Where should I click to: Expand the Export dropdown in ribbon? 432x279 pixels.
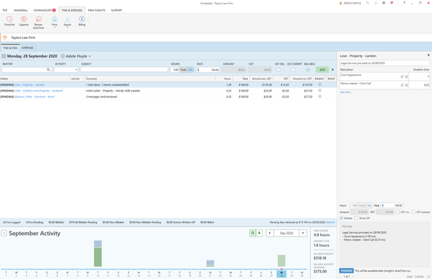pyautogui.click(x=67, y=27)
